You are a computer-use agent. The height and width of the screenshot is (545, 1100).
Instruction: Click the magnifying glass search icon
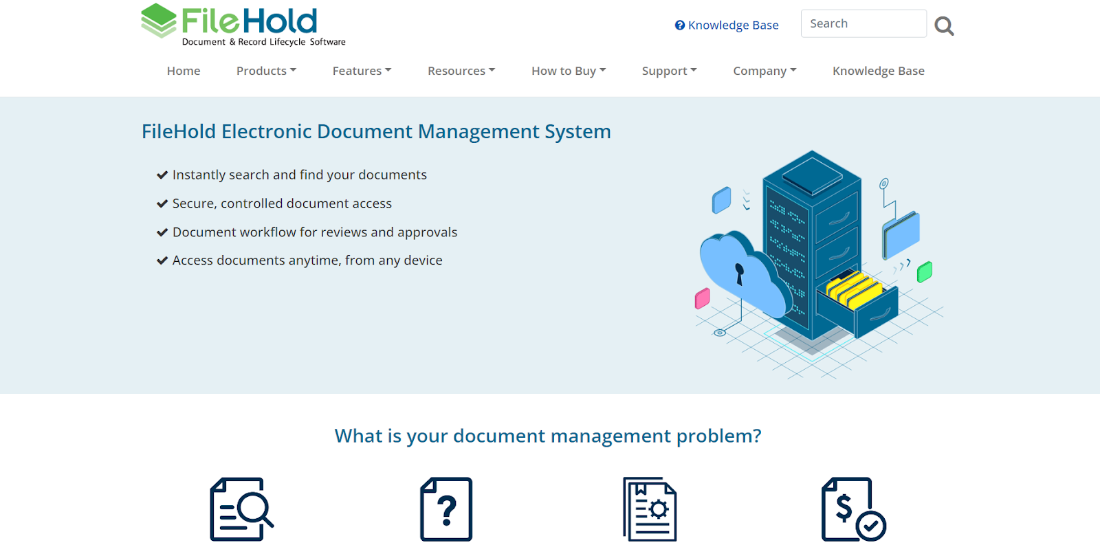click(944, 26)
